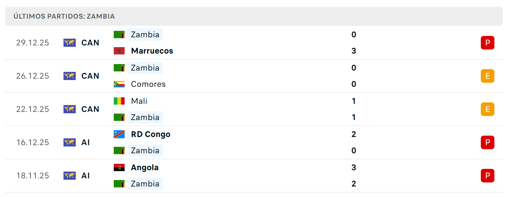Click red P badge for Angola match
The width and height of the screenshot is (509, 197).
[488, 176]
